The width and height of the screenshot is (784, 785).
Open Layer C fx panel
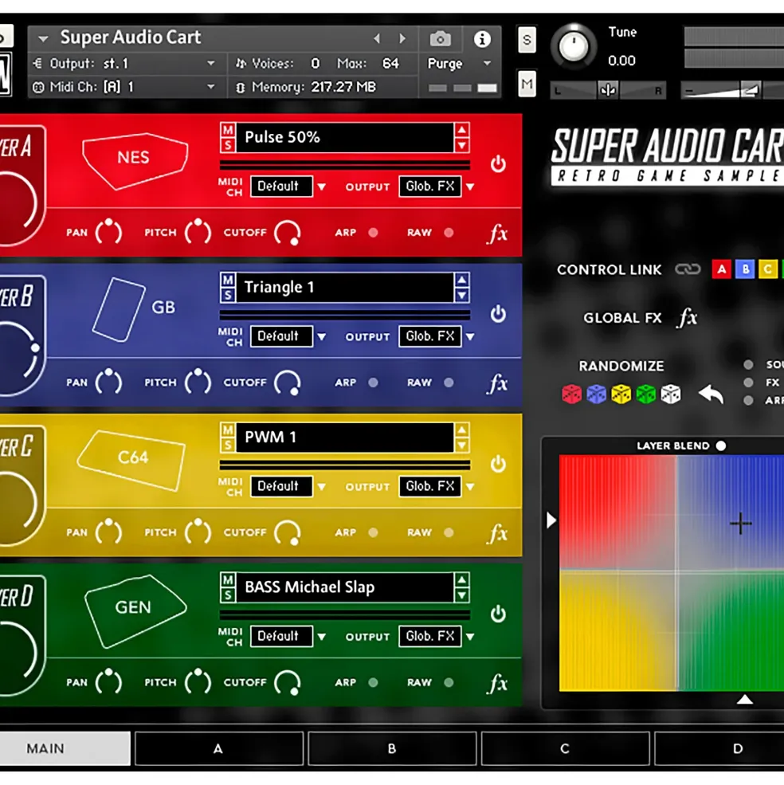[x=497, y=533]
